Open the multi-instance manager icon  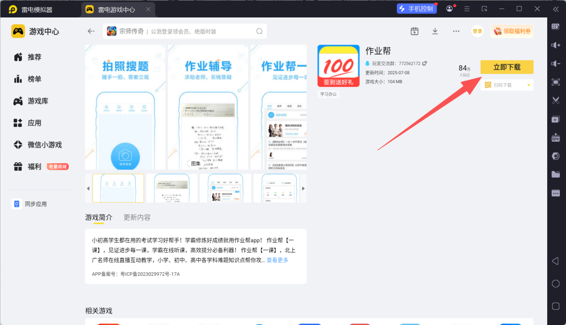point(556,119)
